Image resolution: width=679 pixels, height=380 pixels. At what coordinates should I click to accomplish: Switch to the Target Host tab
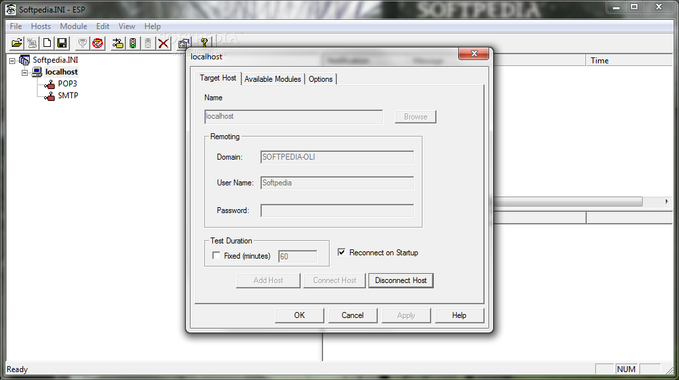218,78
